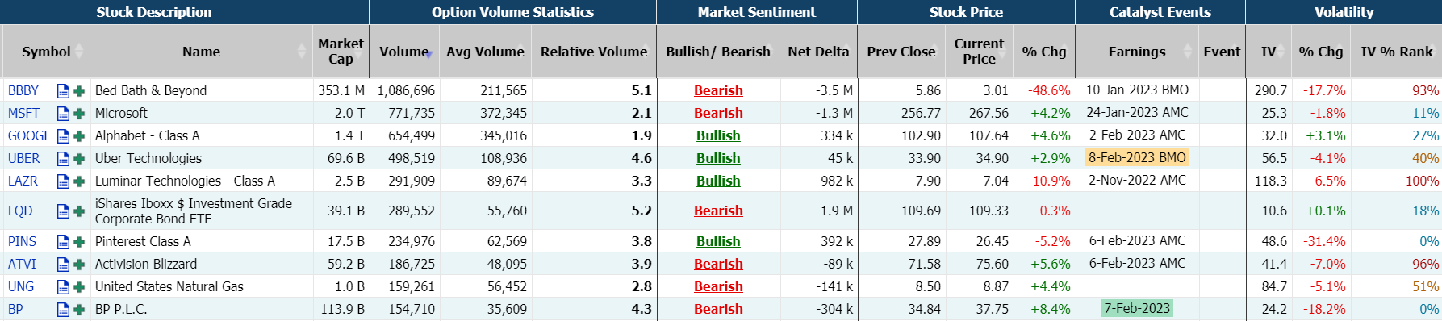Sort table by the Symbol column arrows
1442x321 pixels.
point(79,52)
